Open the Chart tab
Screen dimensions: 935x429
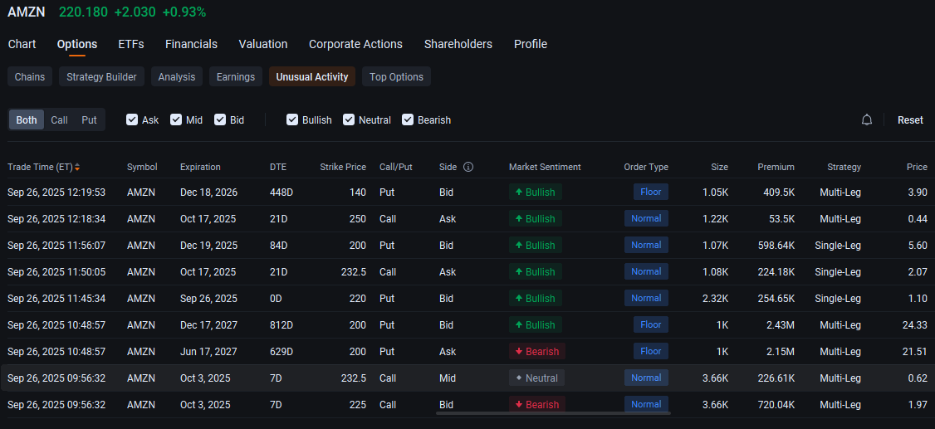22,44
